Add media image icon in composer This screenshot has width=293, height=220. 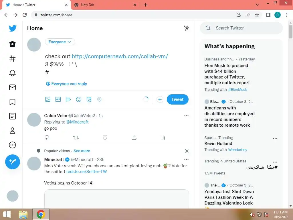48,99
